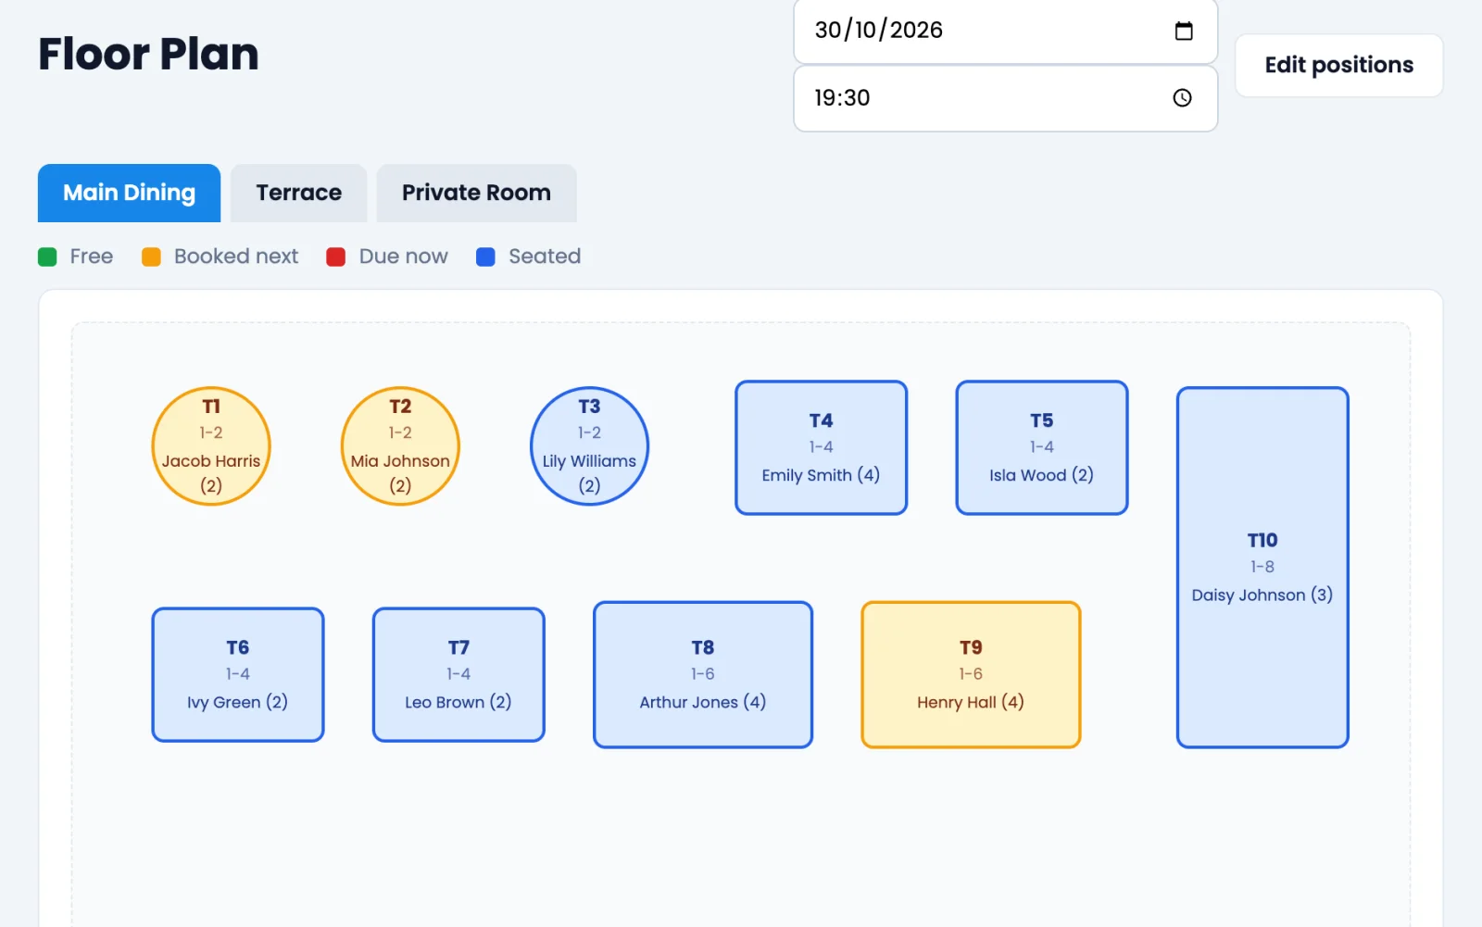Select table T2 booked by Mia Johnson
1482x927 pixels.
pyautogui.click(x=400, y=445)
